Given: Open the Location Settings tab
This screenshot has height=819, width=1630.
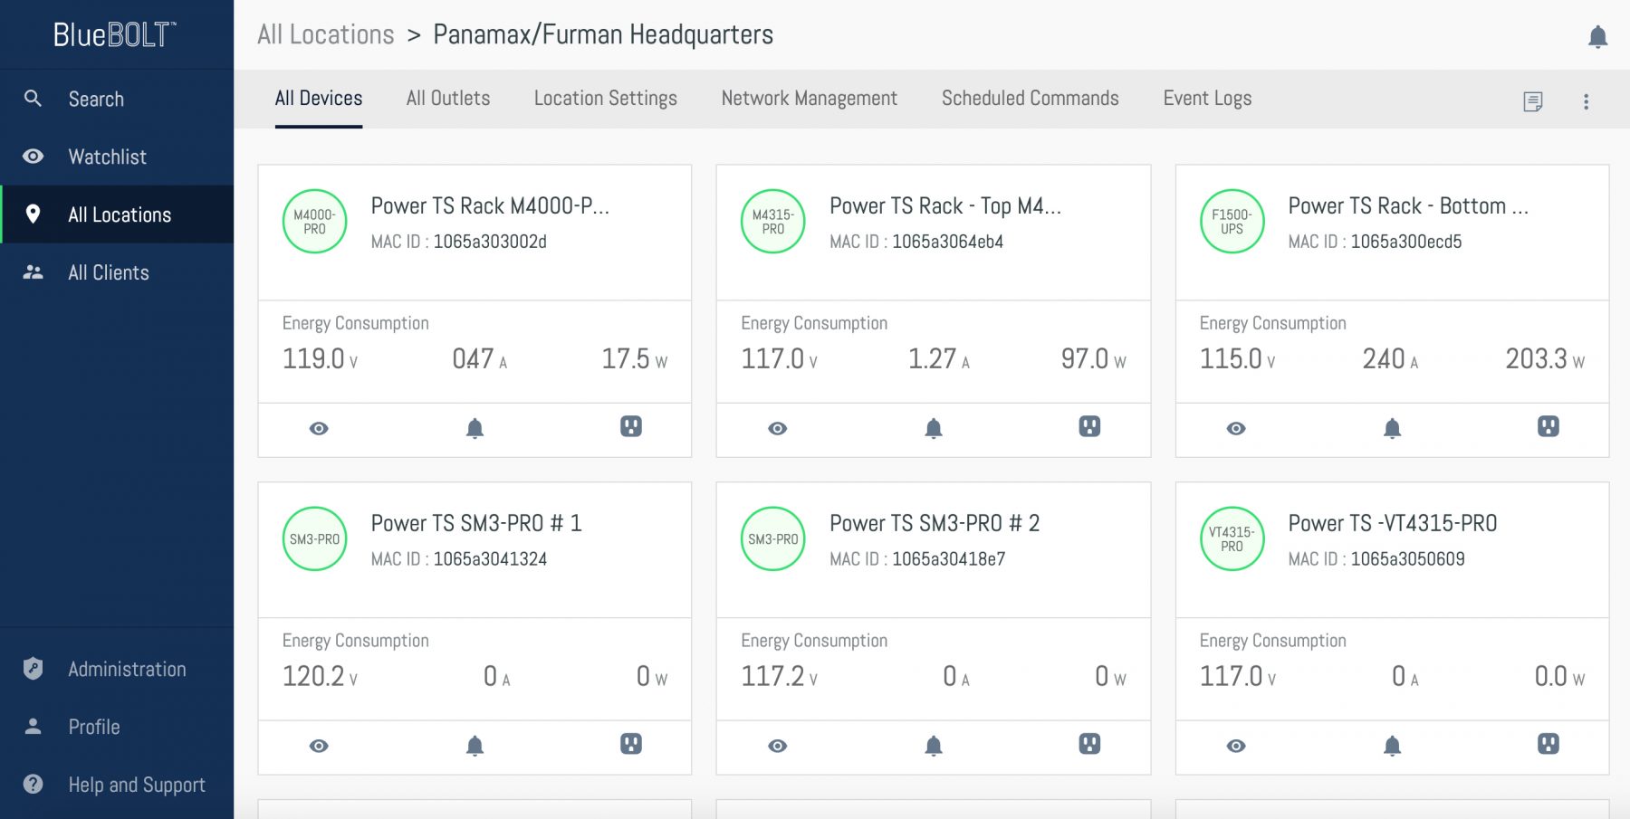Looking at the screenshot, I should tap(606, 99).
